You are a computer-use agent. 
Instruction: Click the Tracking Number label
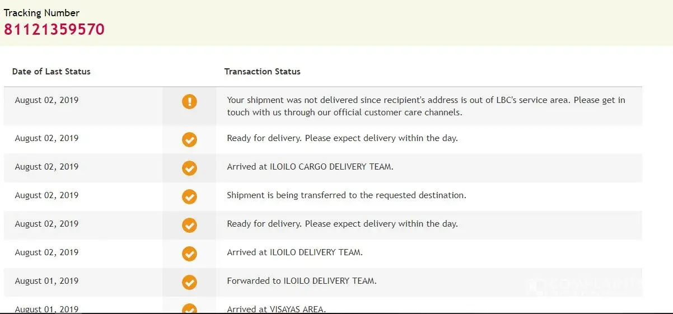pyautogui.click(x=41, y=13)
